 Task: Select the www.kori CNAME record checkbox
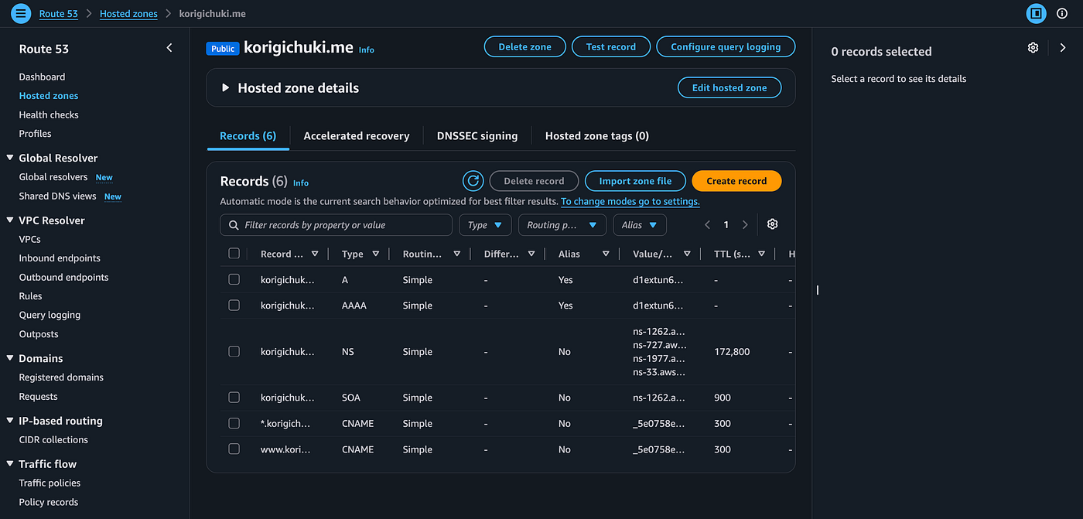click(234, 449)
